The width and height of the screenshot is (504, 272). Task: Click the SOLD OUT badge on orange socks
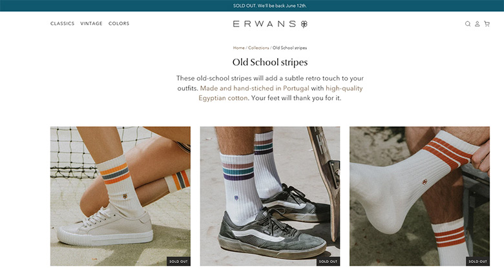point(178,262)
